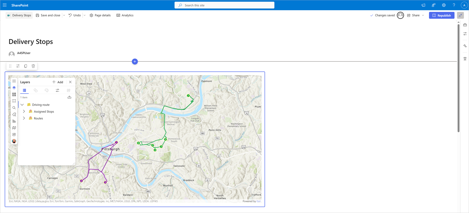Screen dimensions: 469x213
Task: Open the map search tool
Action: coord(14,108)
